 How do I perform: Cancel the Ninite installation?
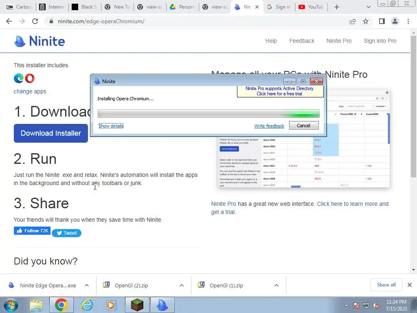[x=304, y=126]
